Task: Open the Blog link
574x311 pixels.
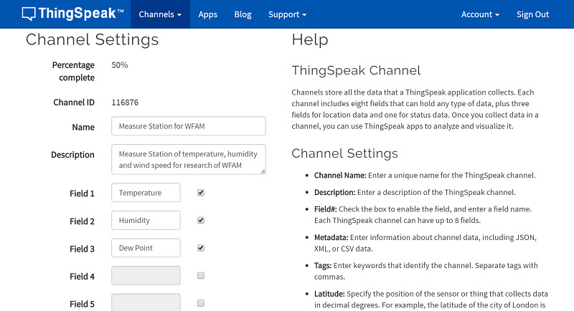Action: pos(243,14)
